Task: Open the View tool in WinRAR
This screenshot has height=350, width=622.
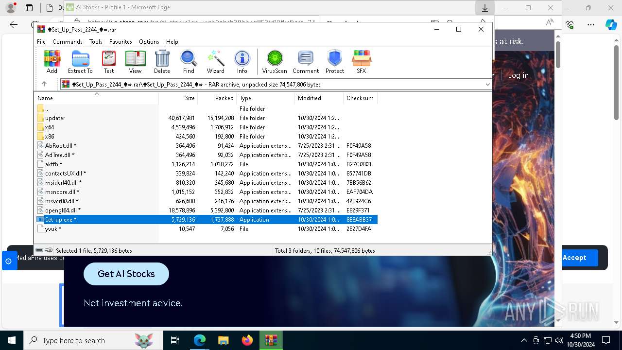Action: (x=135, y=62)
